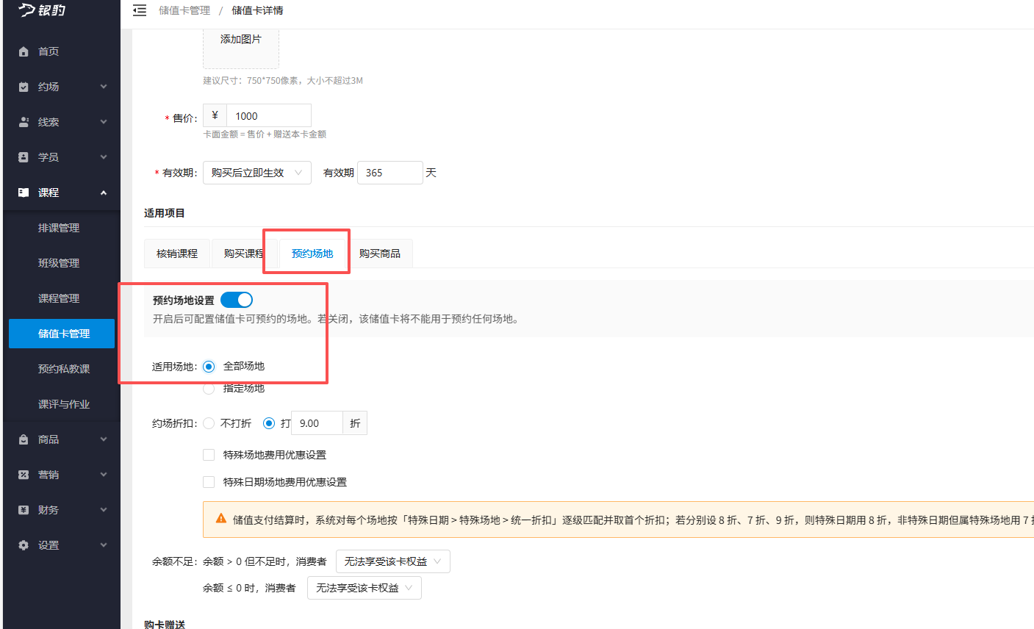Switch to the 核销课程 tab

[x=176, y=252]
